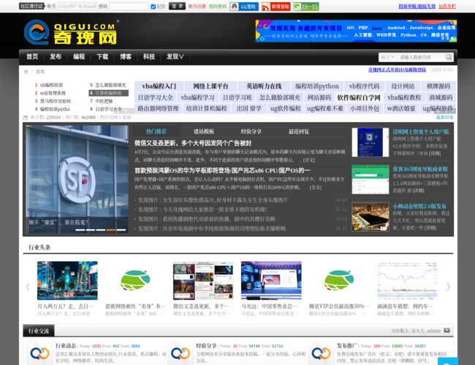The image size is (475, 365).
Task: Open the 发现 navigation dropdown
Action: (175, 57)
